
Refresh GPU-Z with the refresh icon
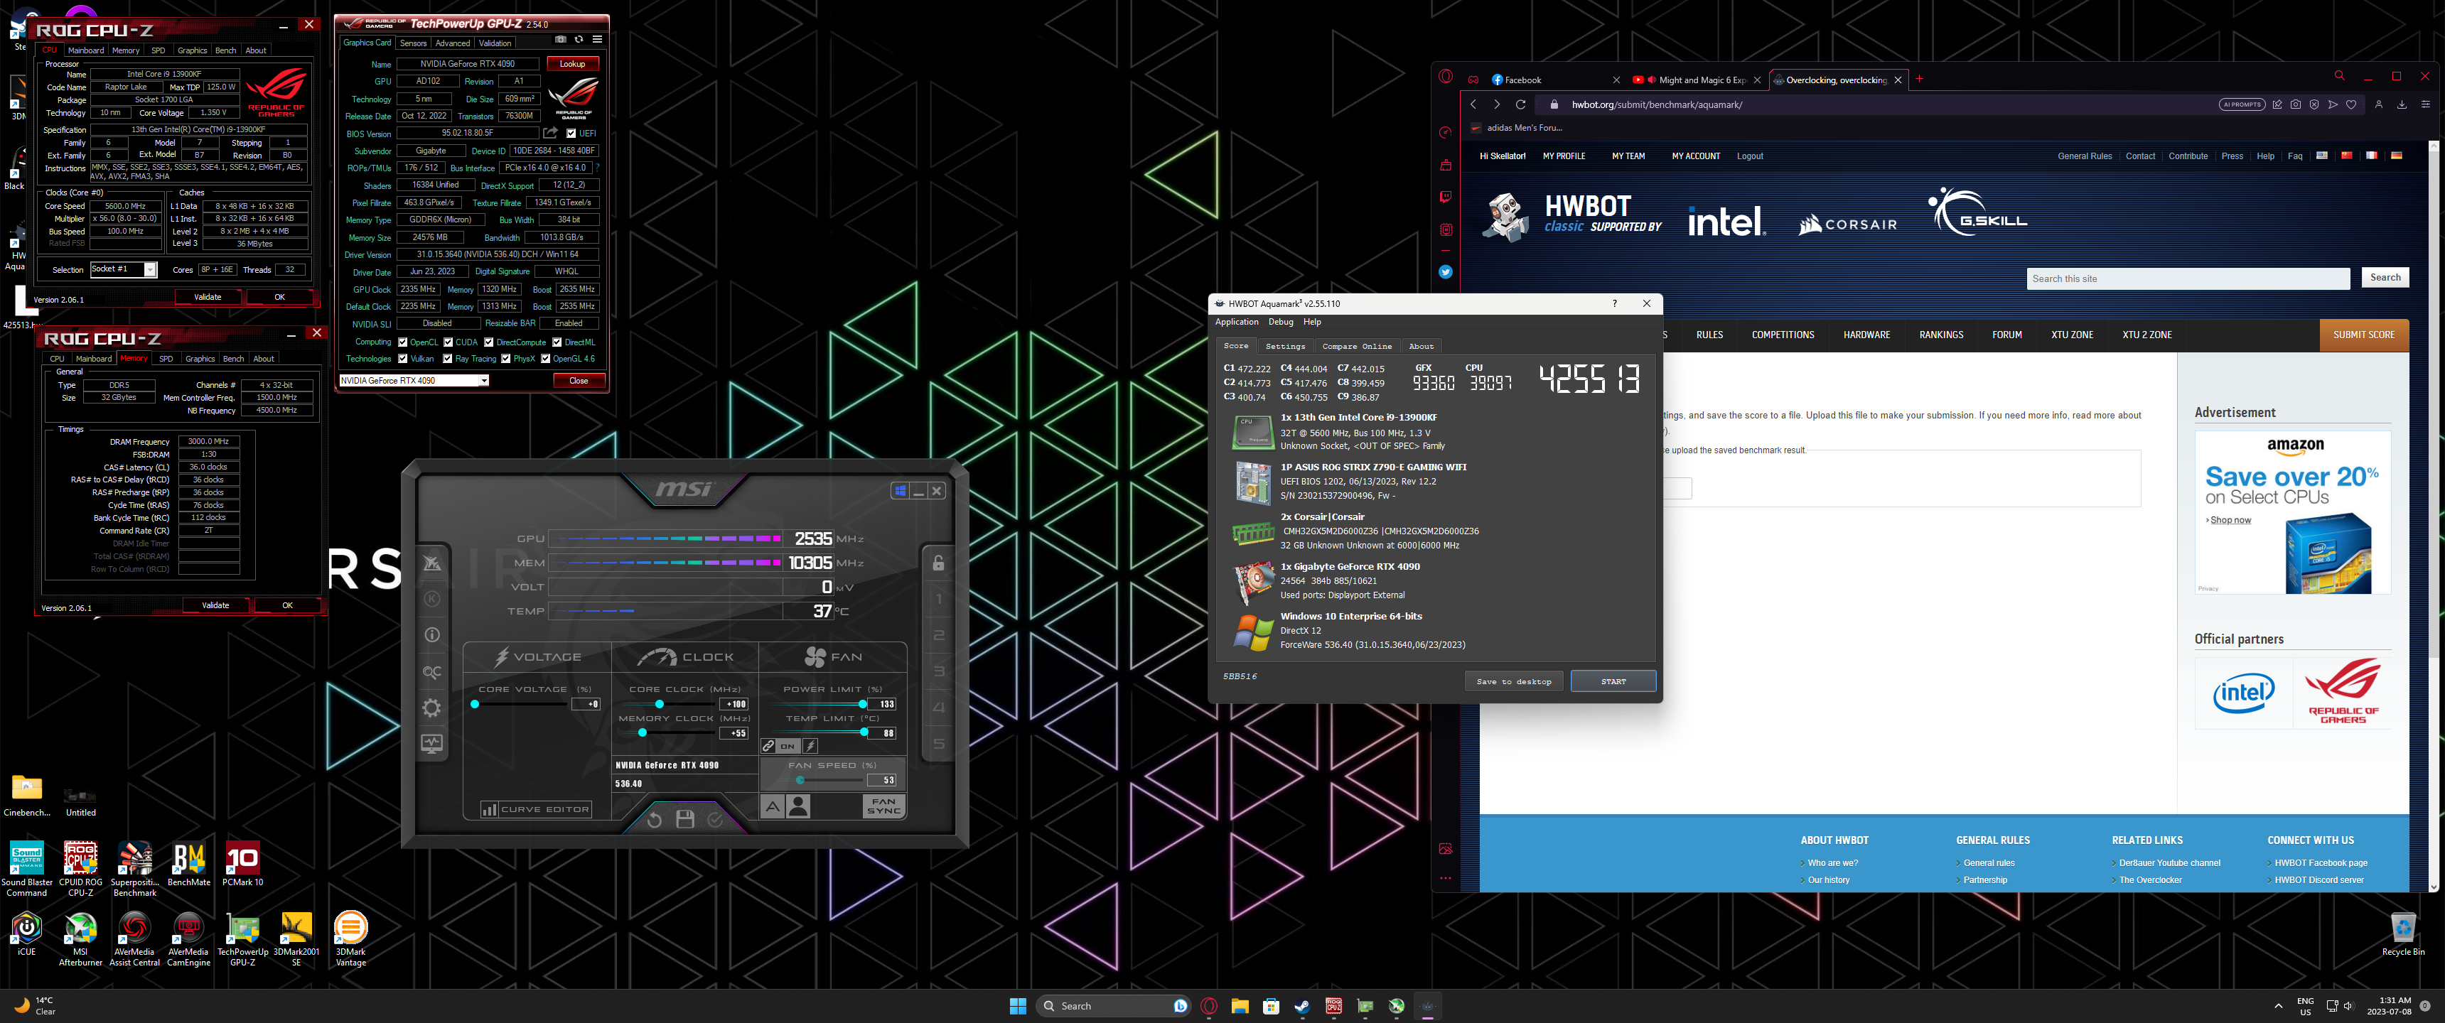click(579, 40)
